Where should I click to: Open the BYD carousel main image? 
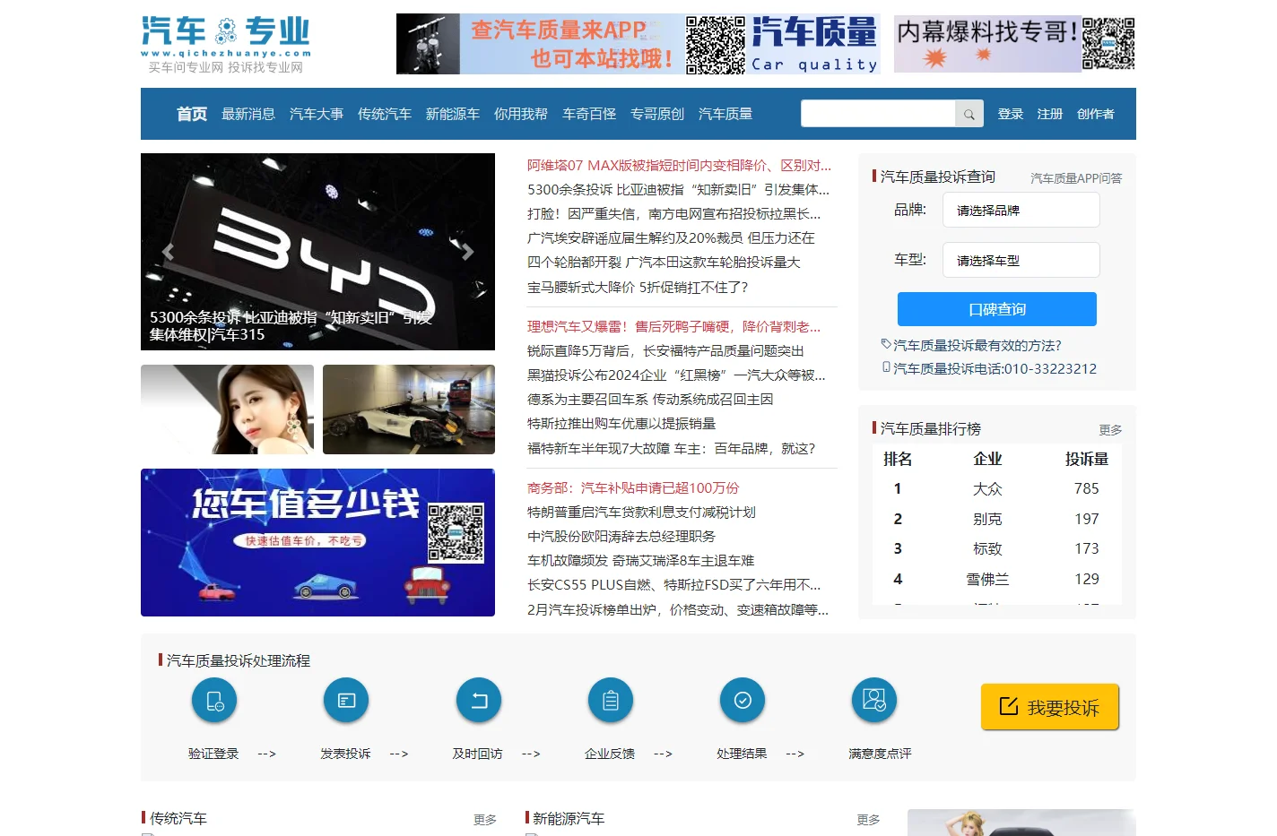tap(317, 252)
